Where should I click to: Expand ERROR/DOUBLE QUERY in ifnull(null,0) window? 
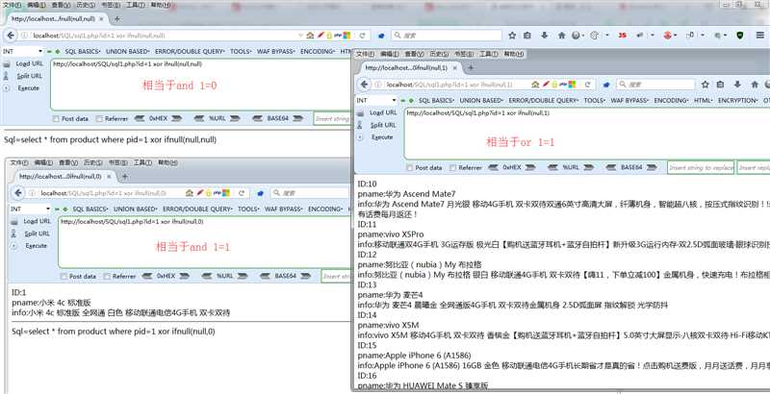pyautogui.click(x=197, y=209)
